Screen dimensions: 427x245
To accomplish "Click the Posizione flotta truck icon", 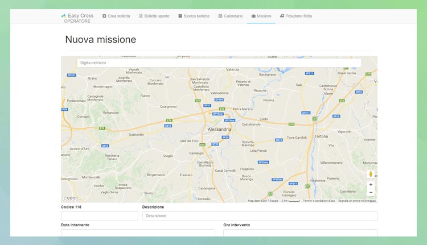I will click(x=282, y=16).
